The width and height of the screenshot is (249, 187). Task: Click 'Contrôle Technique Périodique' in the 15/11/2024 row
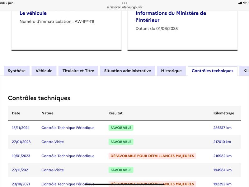(68, 128)
